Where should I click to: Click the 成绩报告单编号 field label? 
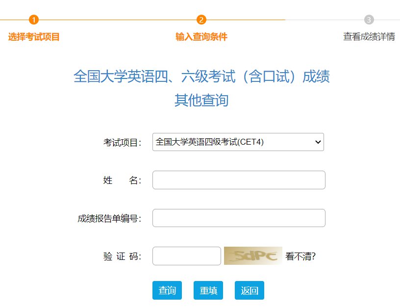pyautogui.click(x=109, y=219)
